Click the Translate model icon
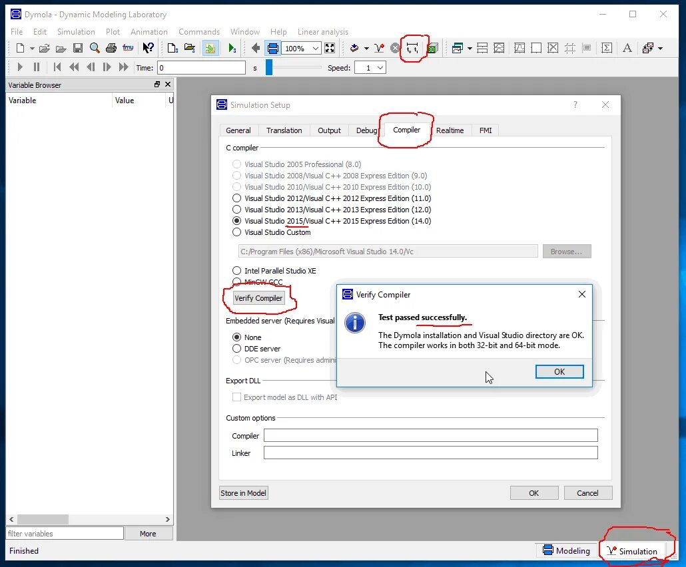The image size is (686, 567). [354, 48]
